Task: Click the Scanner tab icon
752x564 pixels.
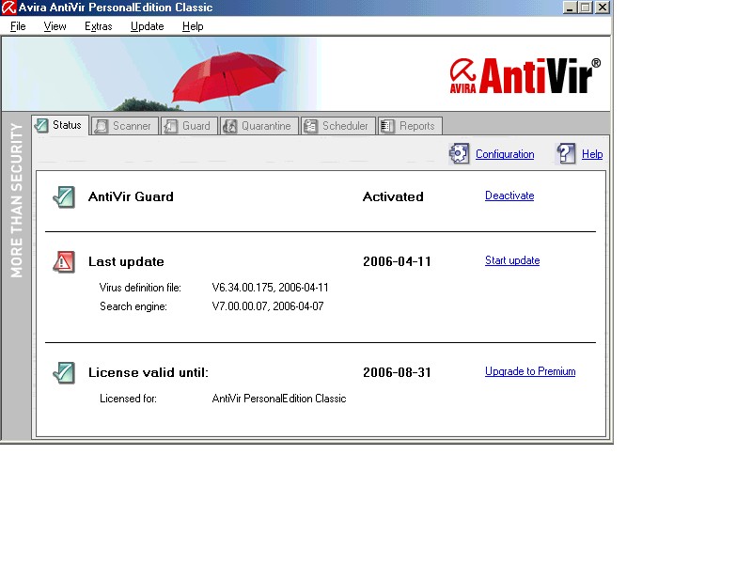Action: coord(102,126)
